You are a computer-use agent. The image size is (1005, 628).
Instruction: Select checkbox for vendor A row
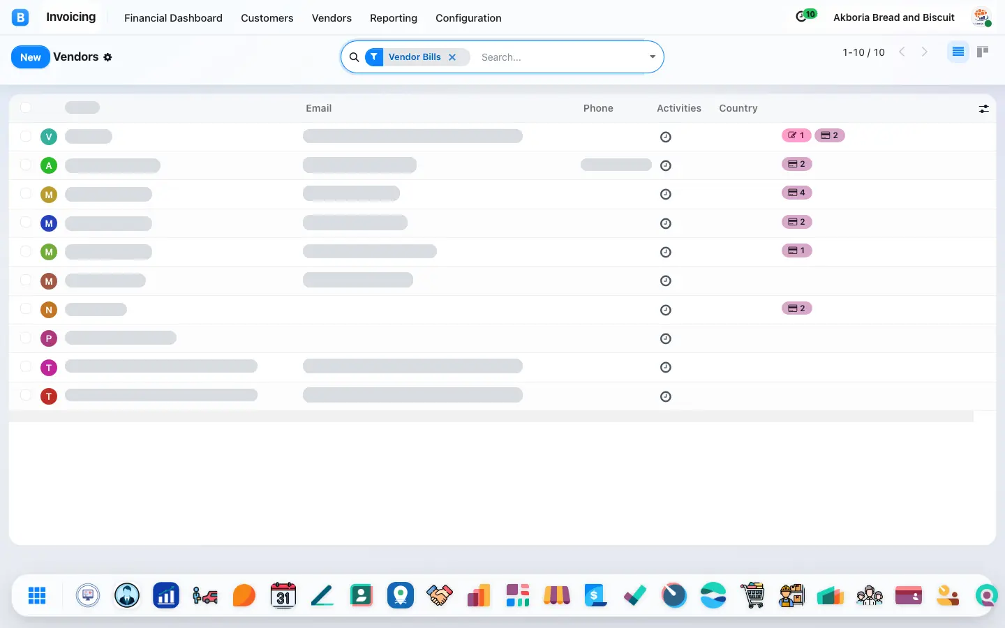point(26,165)
